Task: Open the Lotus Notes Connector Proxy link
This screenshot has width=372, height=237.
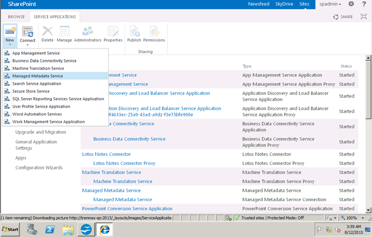Action: click(124, 163)
